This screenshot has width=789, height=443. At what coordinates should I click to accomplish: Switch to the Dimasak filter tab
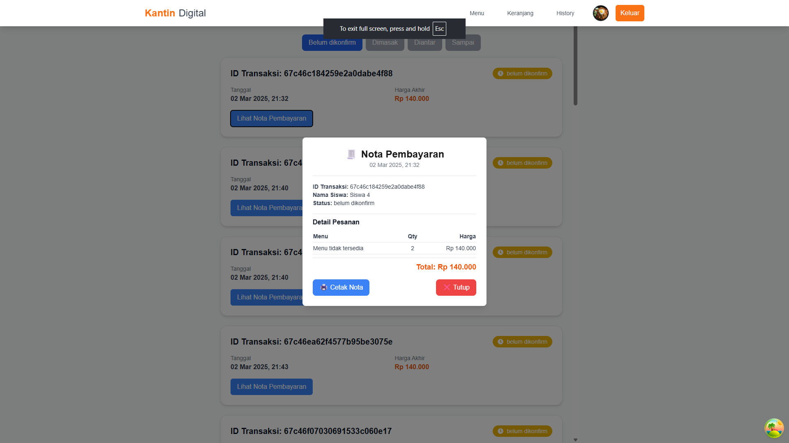click(x=385, y=43)
